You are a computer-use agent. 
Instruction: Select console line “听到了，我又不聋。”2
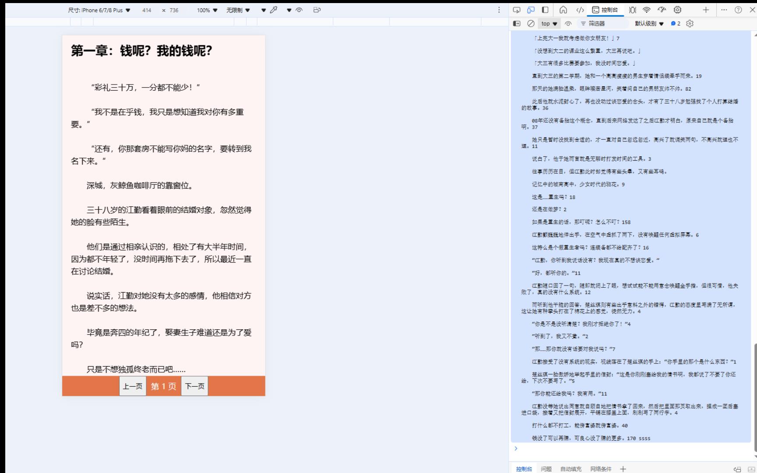click(560, 336)
